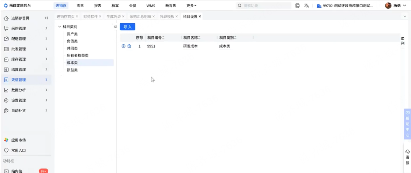Click the delete trash icon in row 9951
Image resolution: width=411 pixels, height=173 pixels.
[x=129, y=46]
